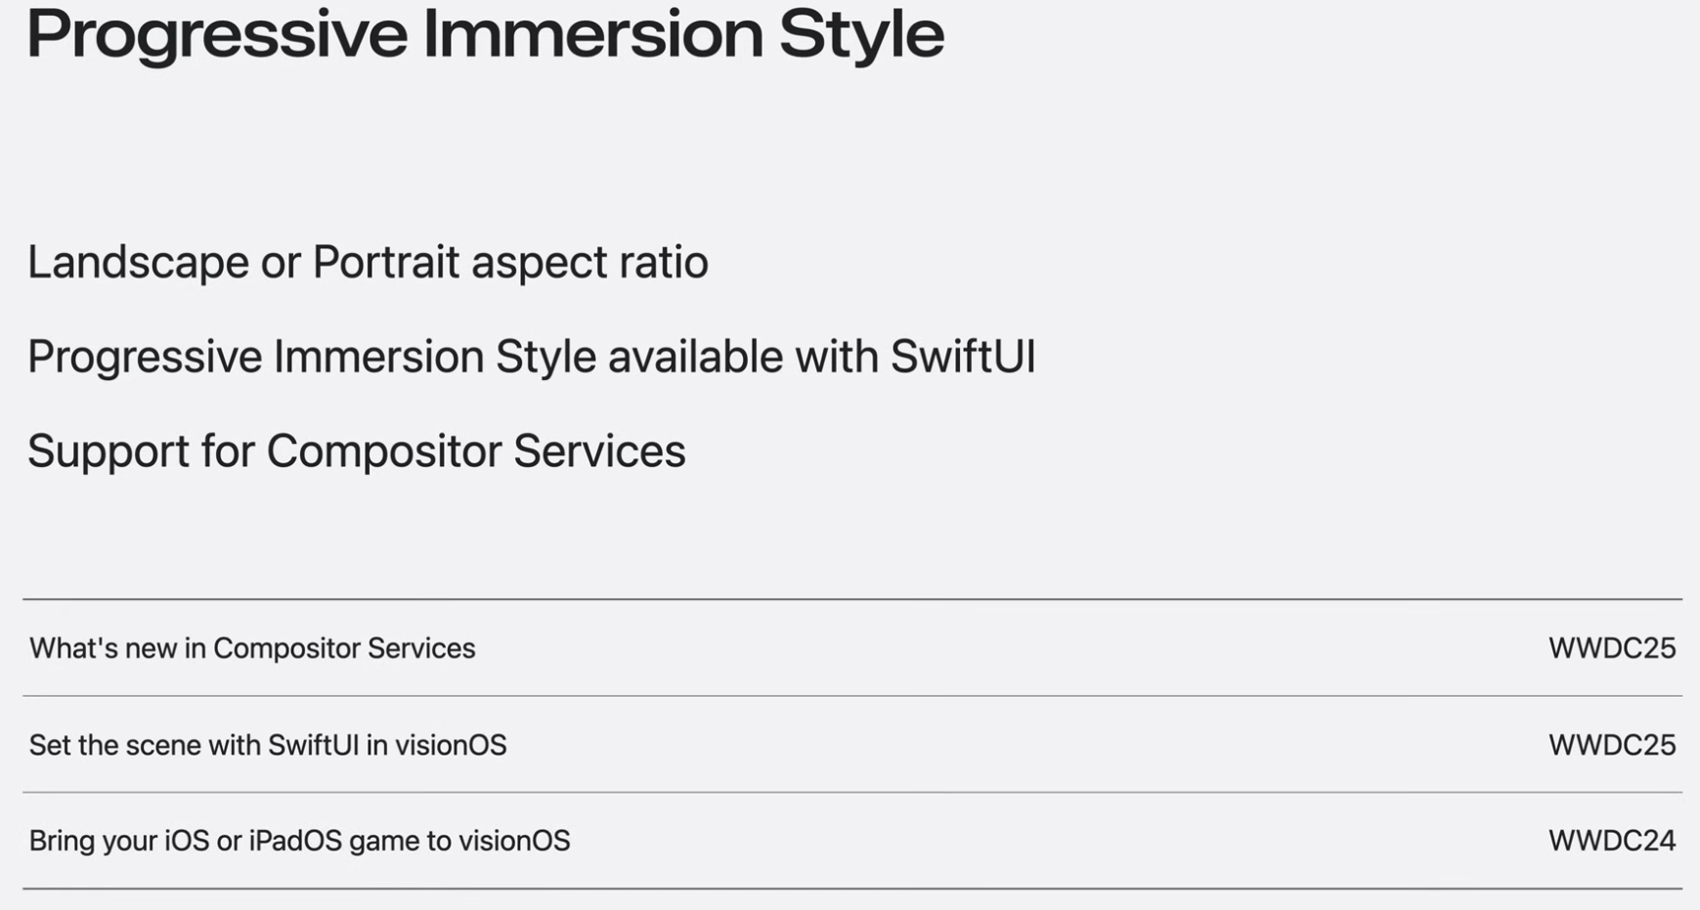Click WWDC25 label beside Set the scene row

pos(1611,746)
